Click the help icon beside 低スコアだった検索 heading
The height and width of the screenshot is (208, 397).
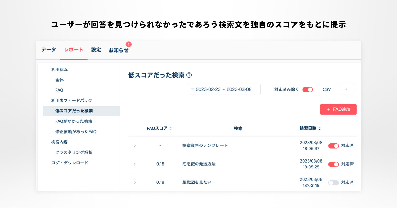click(x=189, y=75)
